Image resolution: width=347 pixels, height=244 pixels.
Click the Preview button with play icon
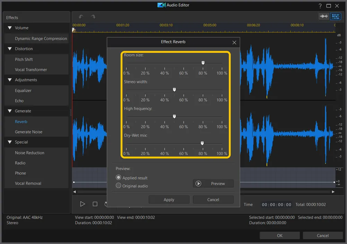[x=213, y=184]
